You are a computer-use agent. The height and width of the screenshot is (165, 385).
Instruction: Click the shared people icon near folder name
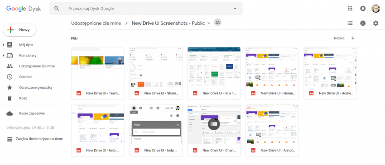(x=217, y=22)
